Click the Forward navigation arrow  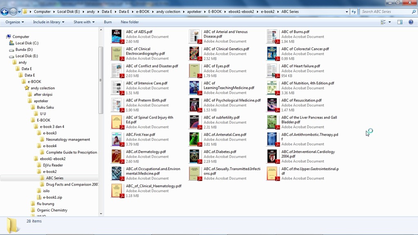13,12
